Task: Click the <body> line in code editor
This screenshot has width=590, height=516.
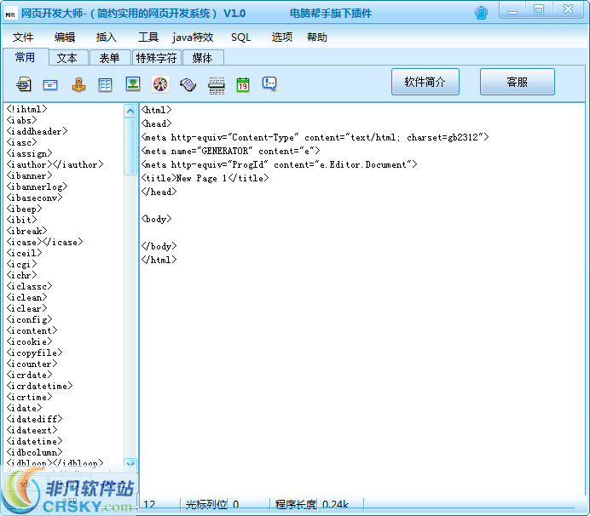Action: pyautogui.click(x=156, y=219)
